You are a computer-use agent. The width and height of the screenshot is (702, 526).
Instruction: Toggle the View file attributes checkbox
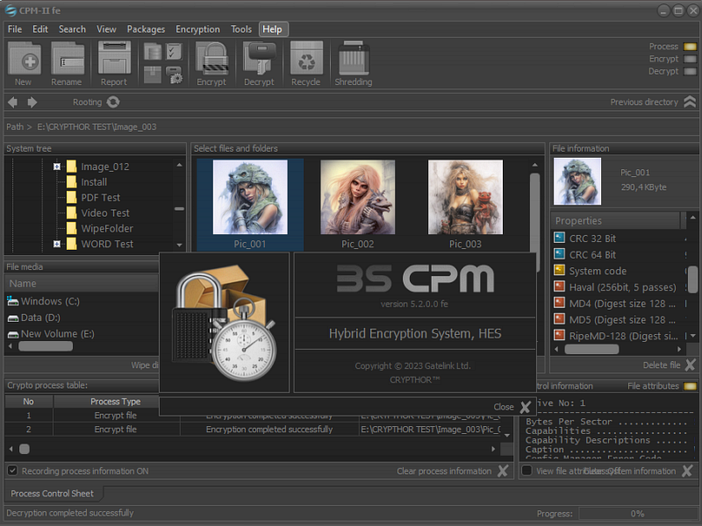(526, 471)
